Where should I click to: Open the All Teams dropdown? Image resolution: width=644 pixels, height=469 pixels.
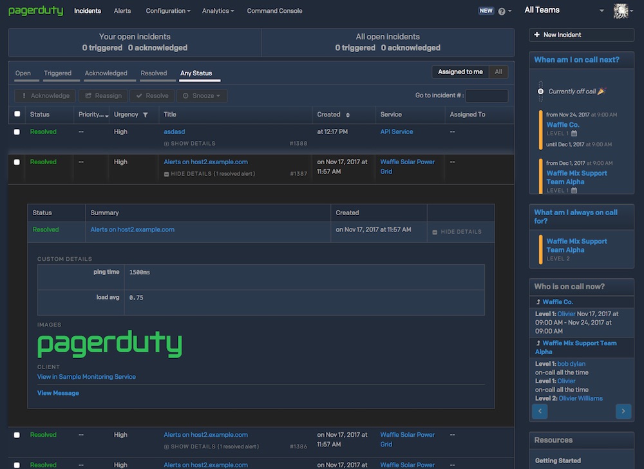(564, 10)
